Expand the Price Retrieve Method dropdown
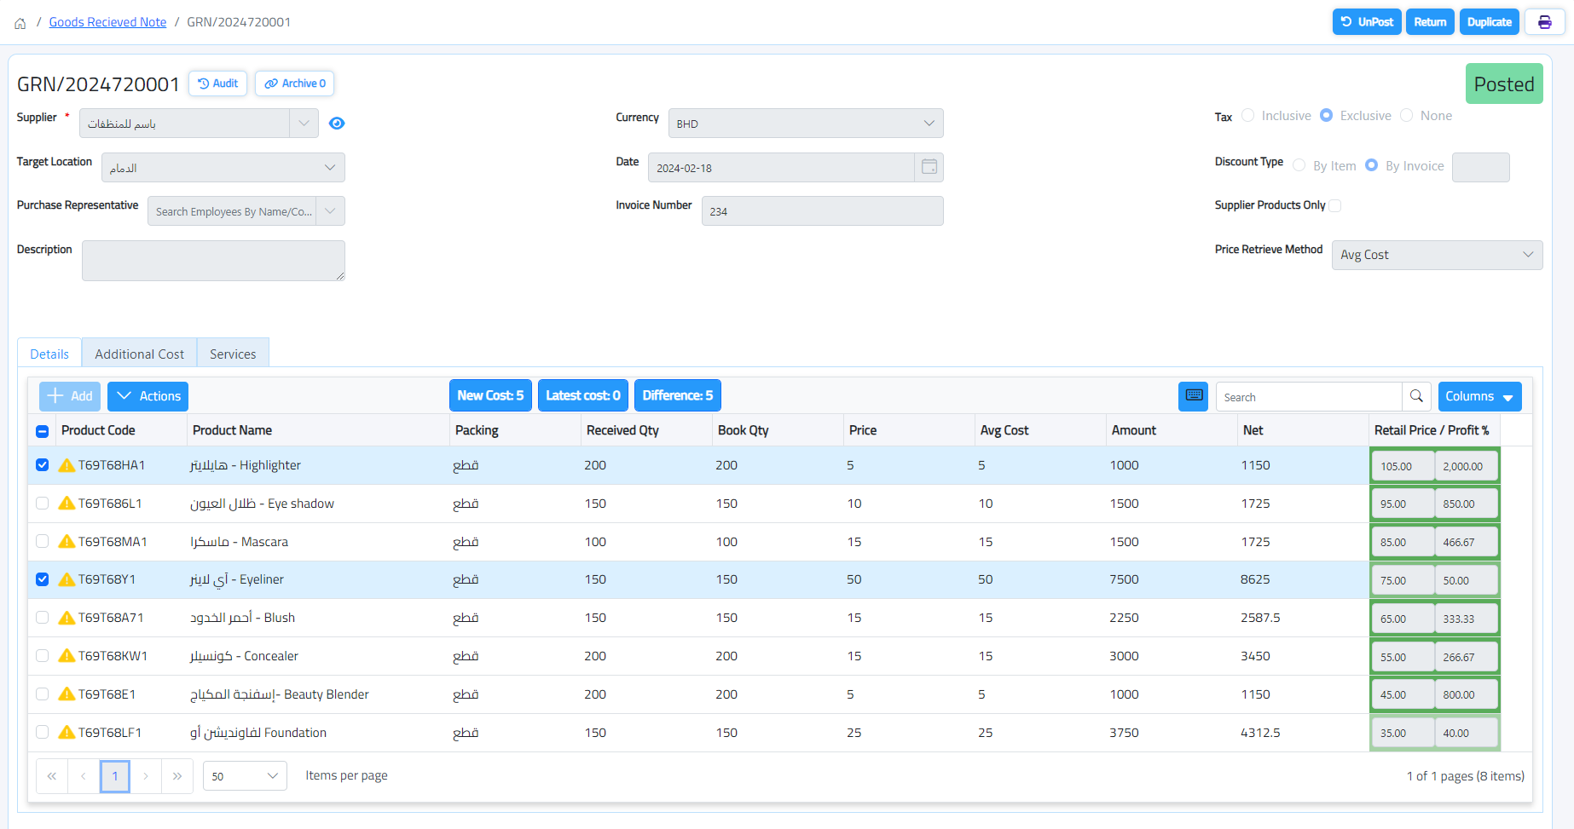 pos(1437,255)
